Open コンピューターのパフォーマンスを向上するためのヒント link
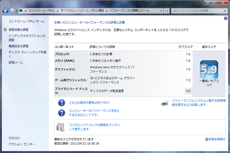This screenshot has height=153, width=230. point(94,113)
